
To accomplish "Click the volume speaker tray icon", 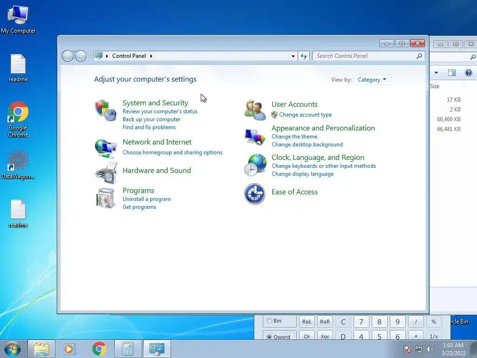I will pos(429,349).
